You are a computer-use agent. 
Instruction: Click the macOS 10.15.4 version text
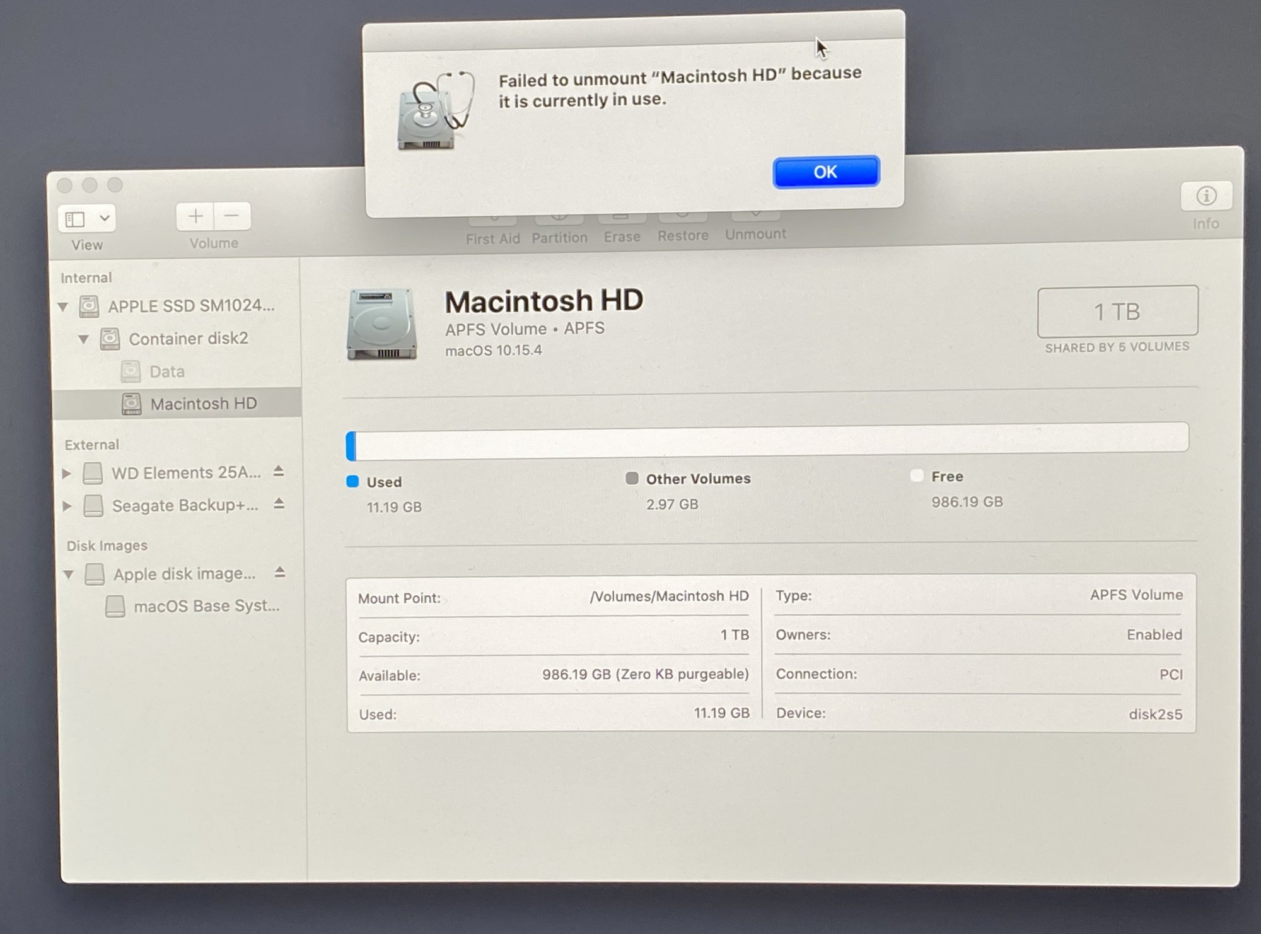(493, 350)
